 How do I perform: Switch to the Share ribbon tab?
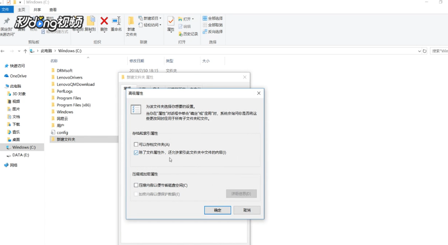tap(37, 10)
